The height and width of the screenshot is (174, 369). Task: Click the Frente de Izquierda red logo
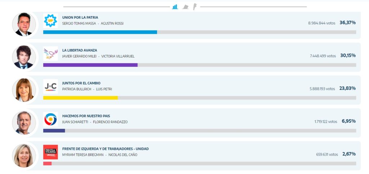(50, 152)
